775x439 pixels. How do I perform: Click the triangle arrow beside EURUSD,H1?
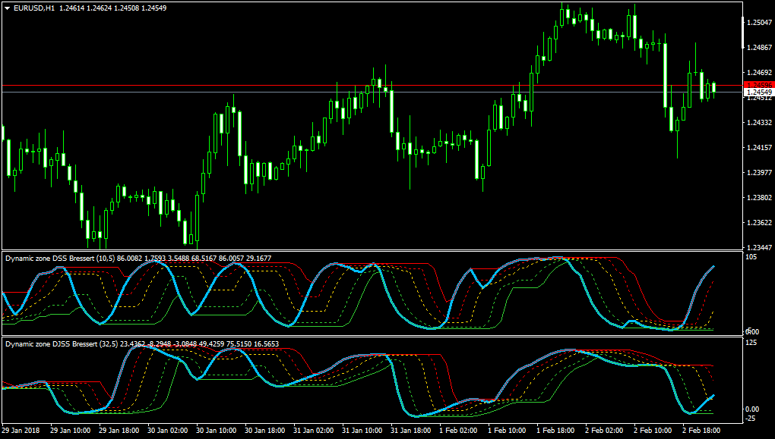tap(8, 8)
